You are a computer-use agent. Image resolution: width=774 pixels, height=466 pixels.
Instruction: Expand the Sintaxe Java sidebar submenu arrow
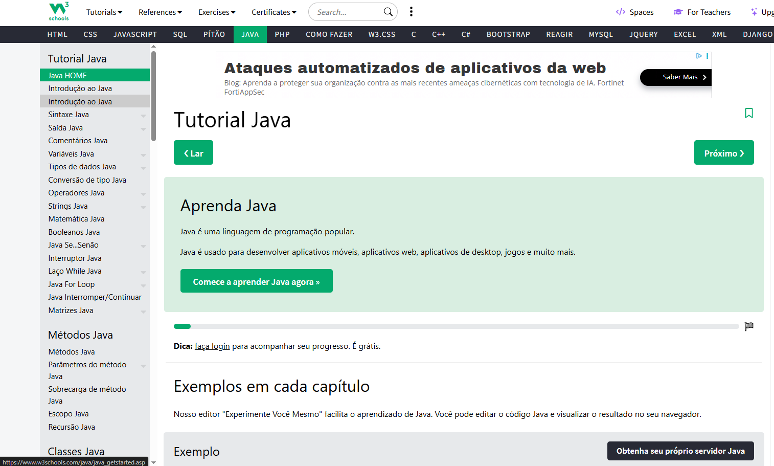(x=143, y=116)
